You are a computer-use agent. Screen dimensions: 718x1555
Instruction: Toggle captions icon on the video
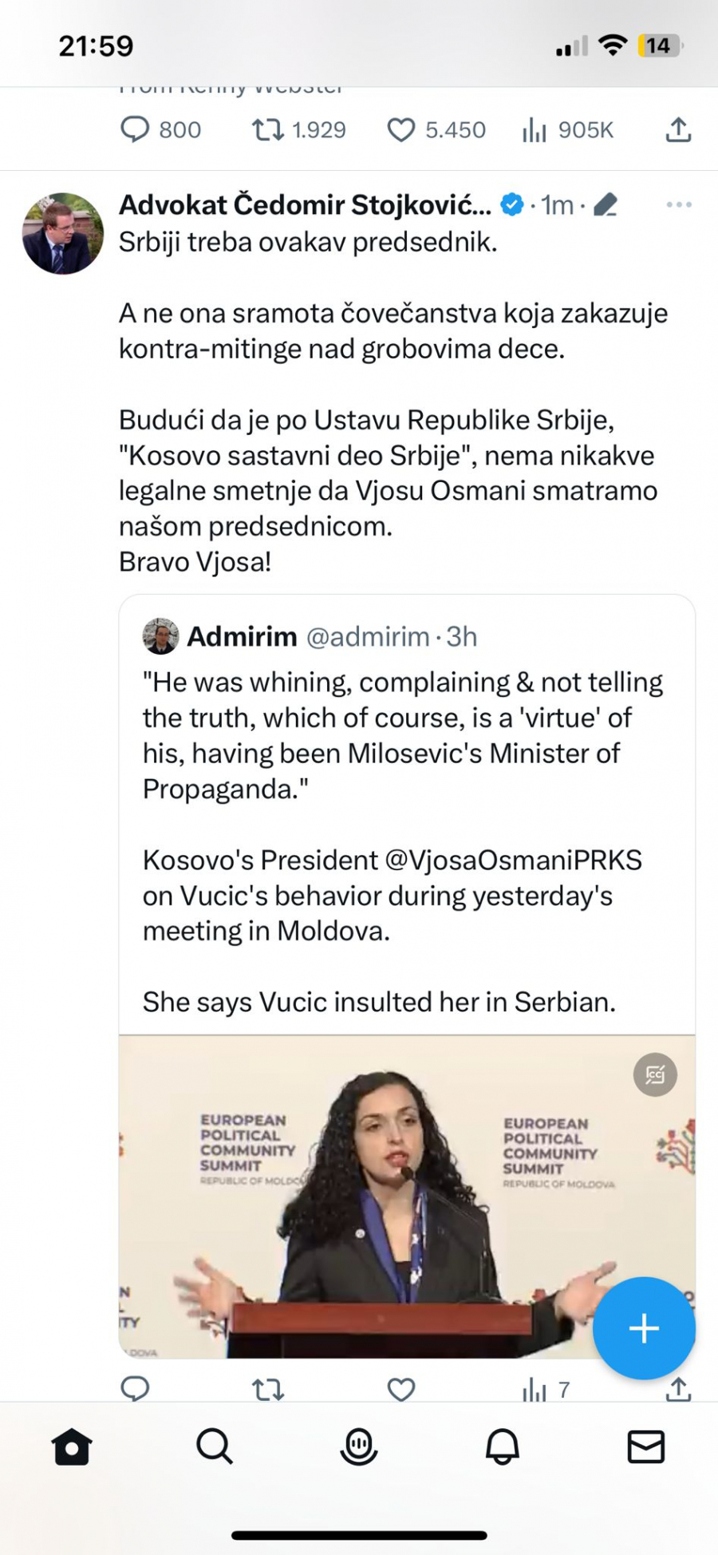[x=655, y=1074]
